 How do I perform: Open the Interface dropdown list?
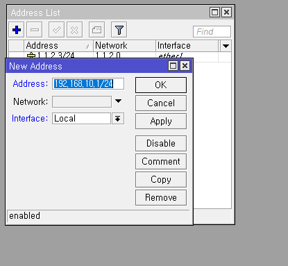pyautogui.click(x=118, y=119)
